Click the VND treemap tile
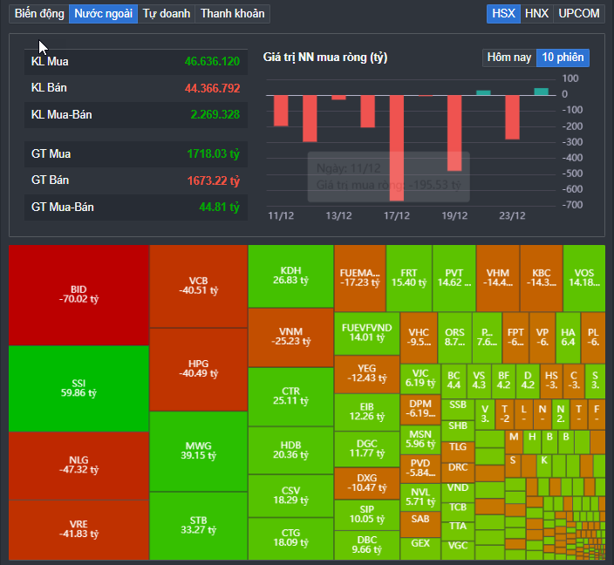This screenshot has width=614, height=565. (x=458, y=492)
